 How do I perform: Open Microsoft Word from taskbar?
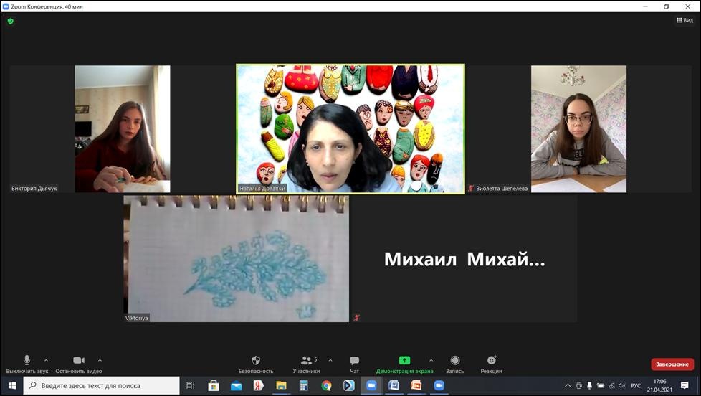[x=394, y=385]
